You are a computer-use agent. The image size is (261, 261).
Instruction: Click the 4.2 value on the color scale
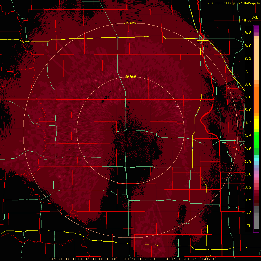point(248,123)
